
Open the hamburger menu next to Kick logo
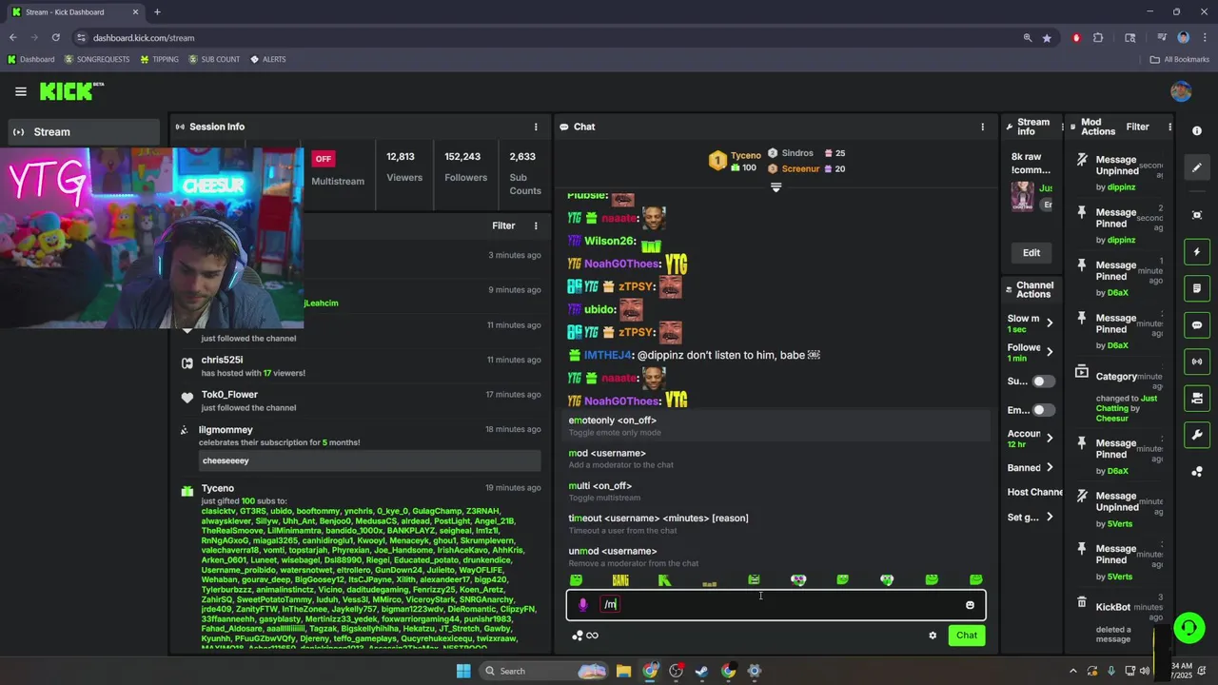point(20,91)
